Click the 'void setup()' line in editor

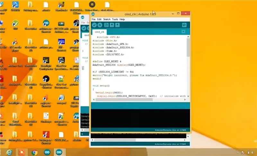coord(101,86)
